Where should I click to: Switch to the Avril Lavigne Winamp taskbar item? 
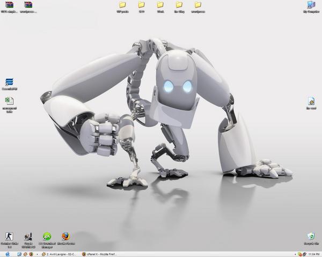(x=59, y=254)
